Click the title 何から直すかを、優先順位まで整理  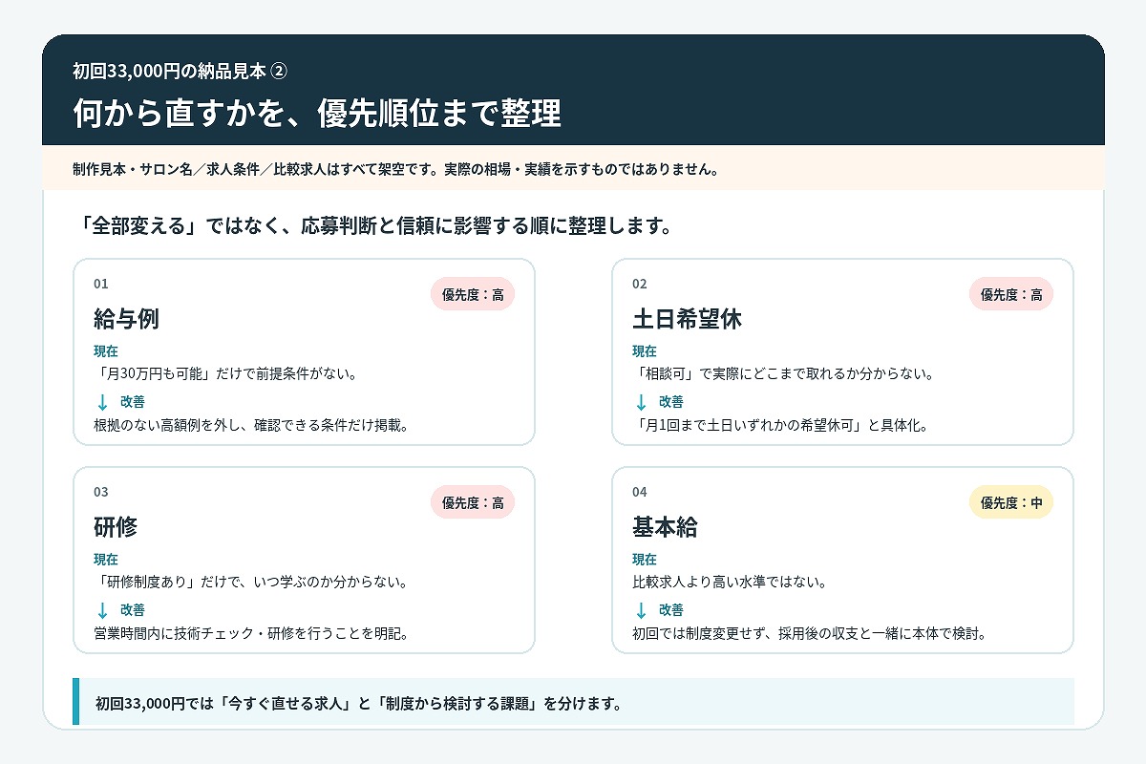coord(317,113)
